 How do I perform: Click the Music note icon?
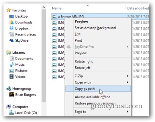tap(12, 64)
